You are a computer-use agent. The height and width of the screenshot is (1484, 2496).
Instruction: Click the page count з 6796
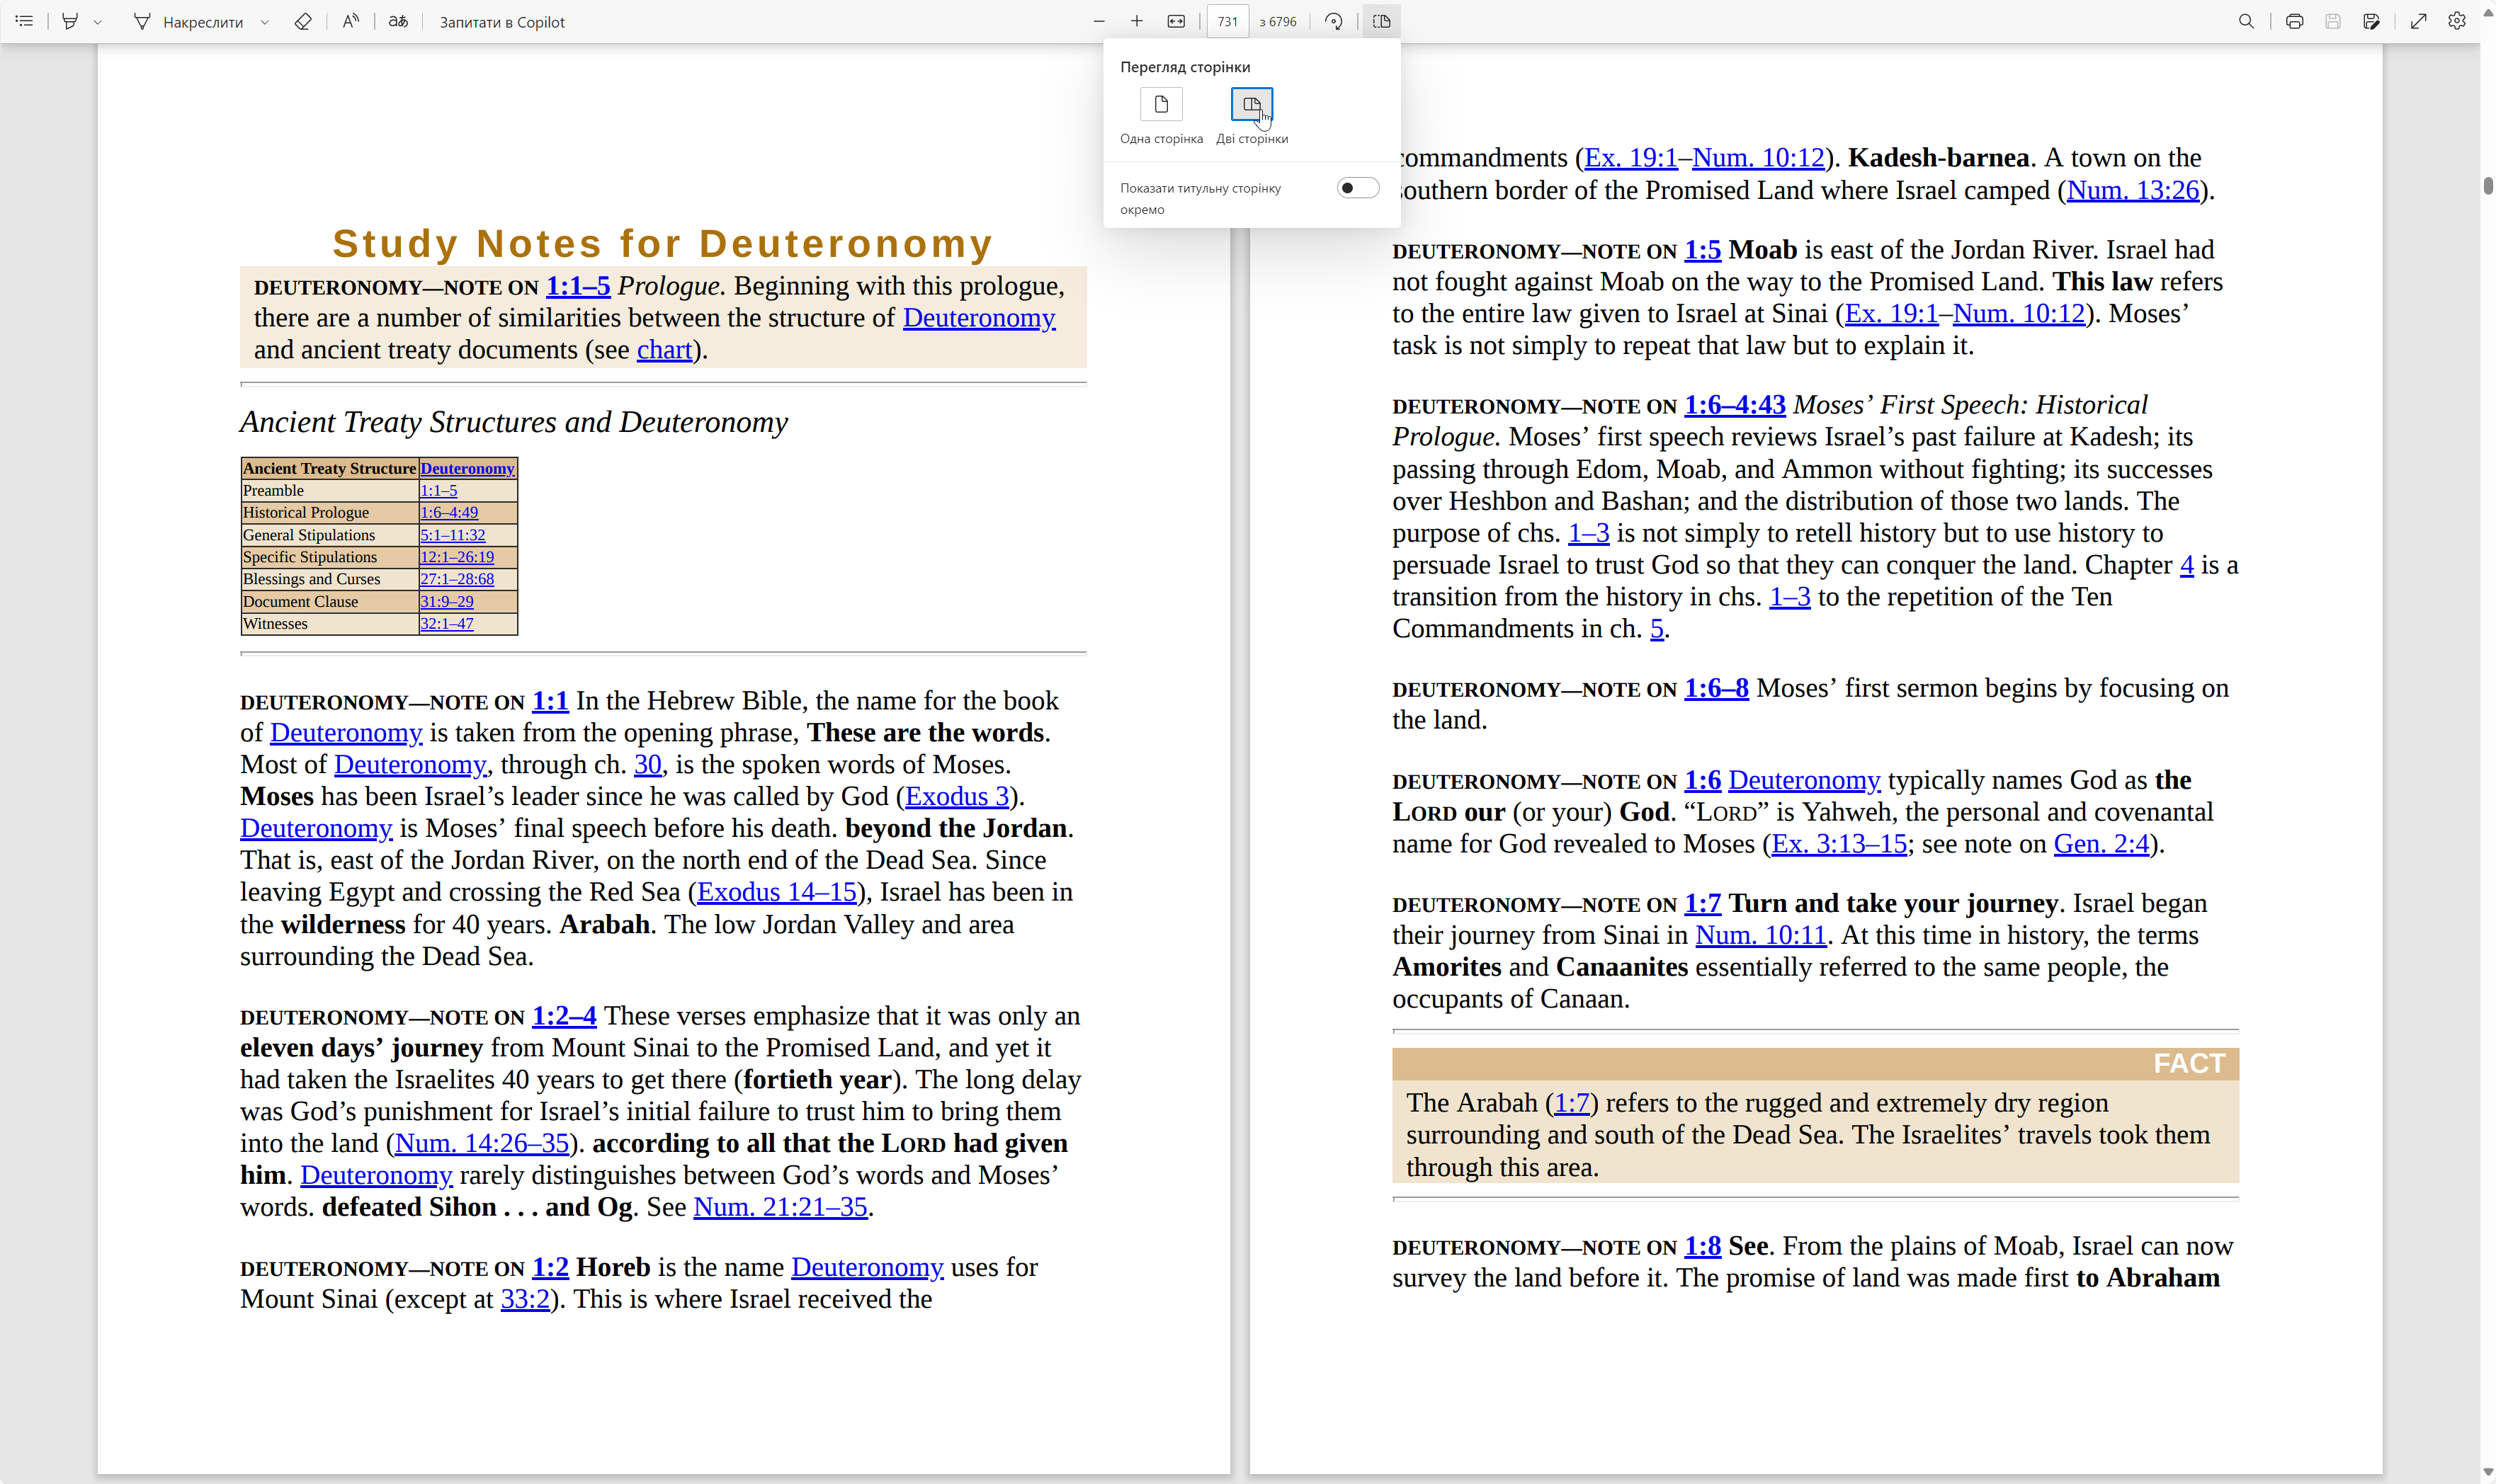1278,22
